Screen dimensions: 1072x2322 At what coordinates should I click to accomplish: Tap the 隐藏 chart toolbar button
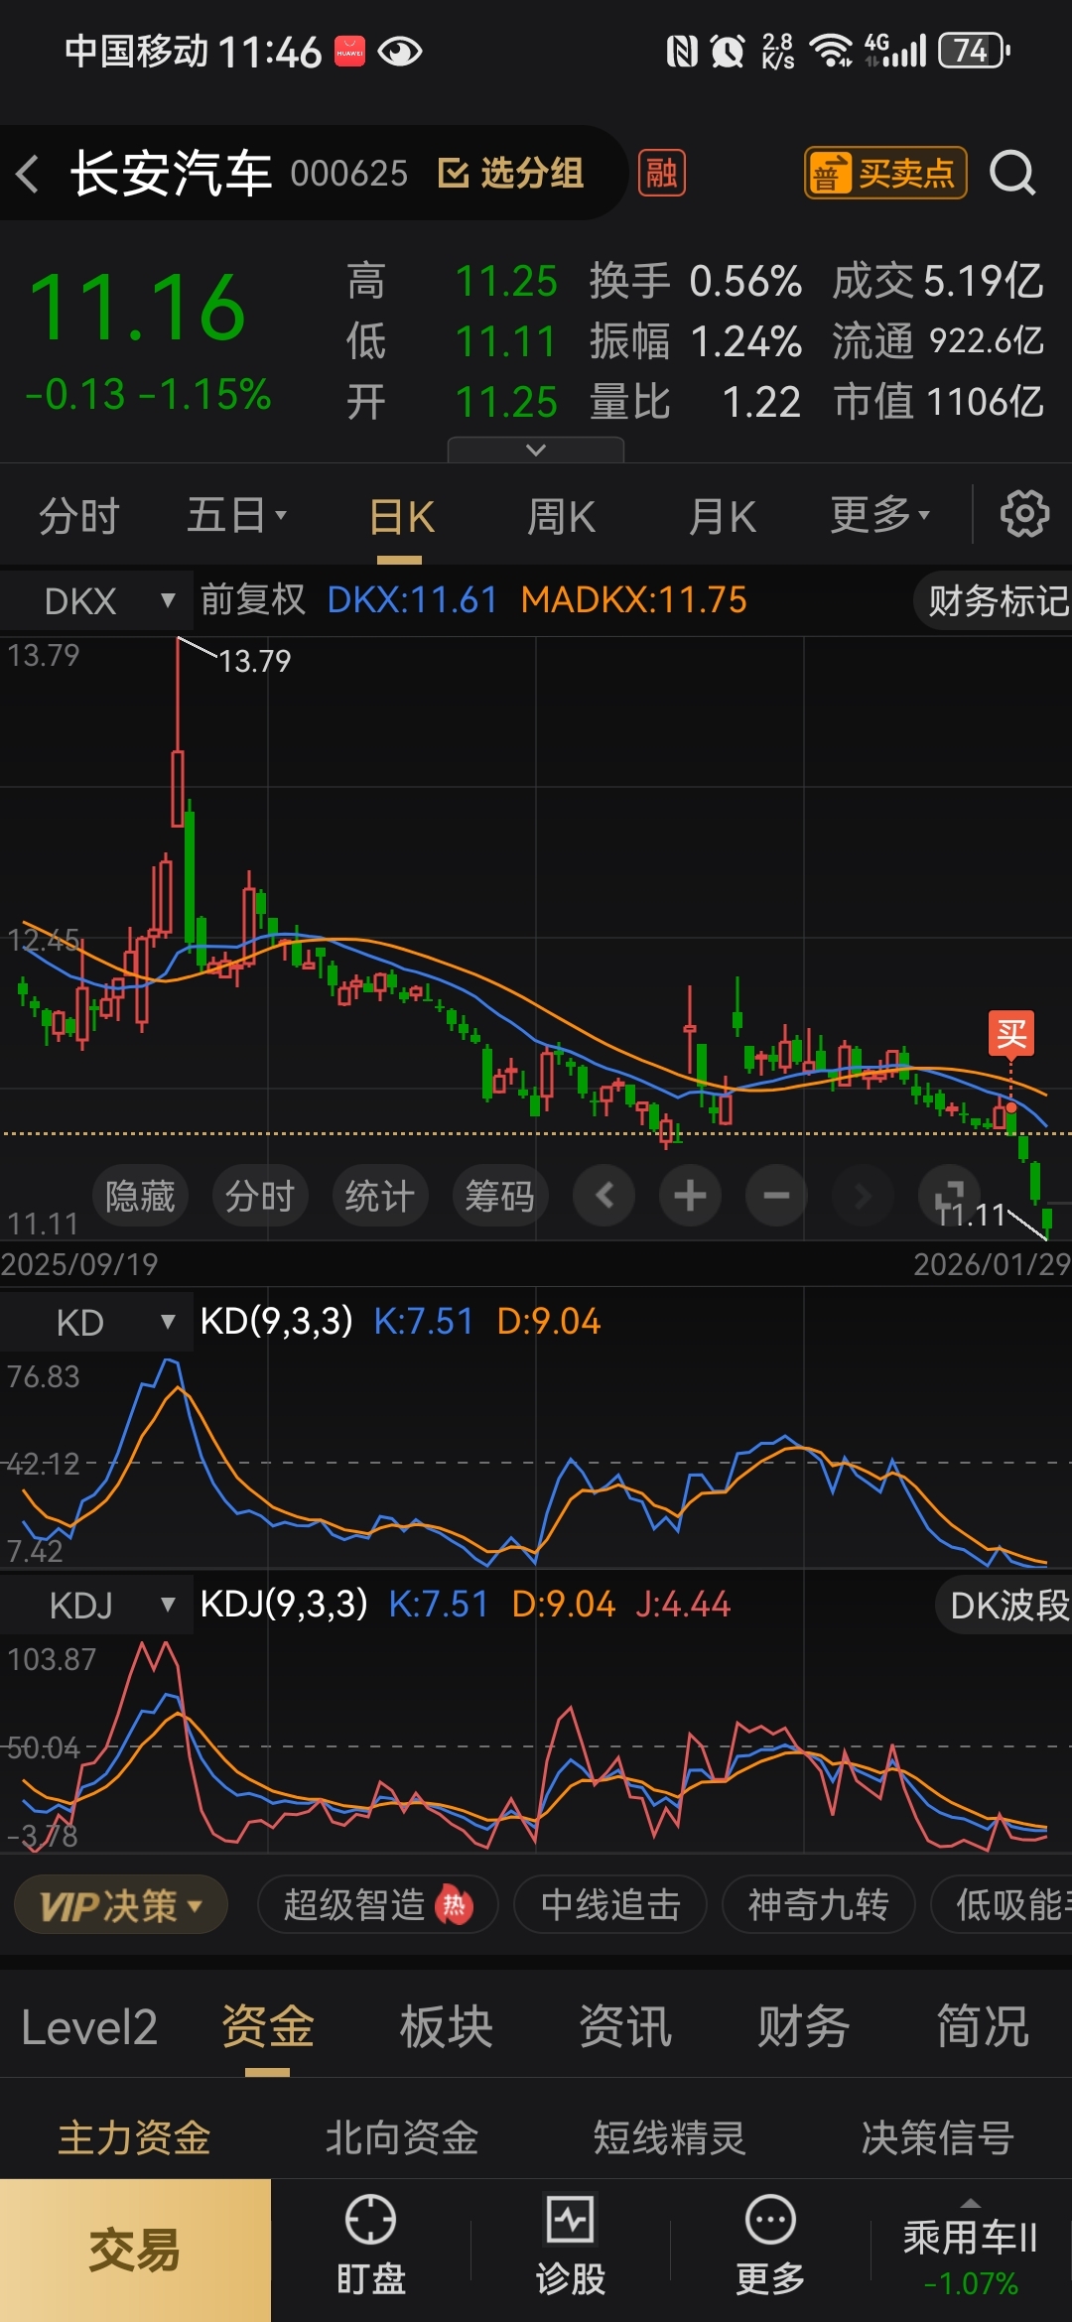point(140,1196)
